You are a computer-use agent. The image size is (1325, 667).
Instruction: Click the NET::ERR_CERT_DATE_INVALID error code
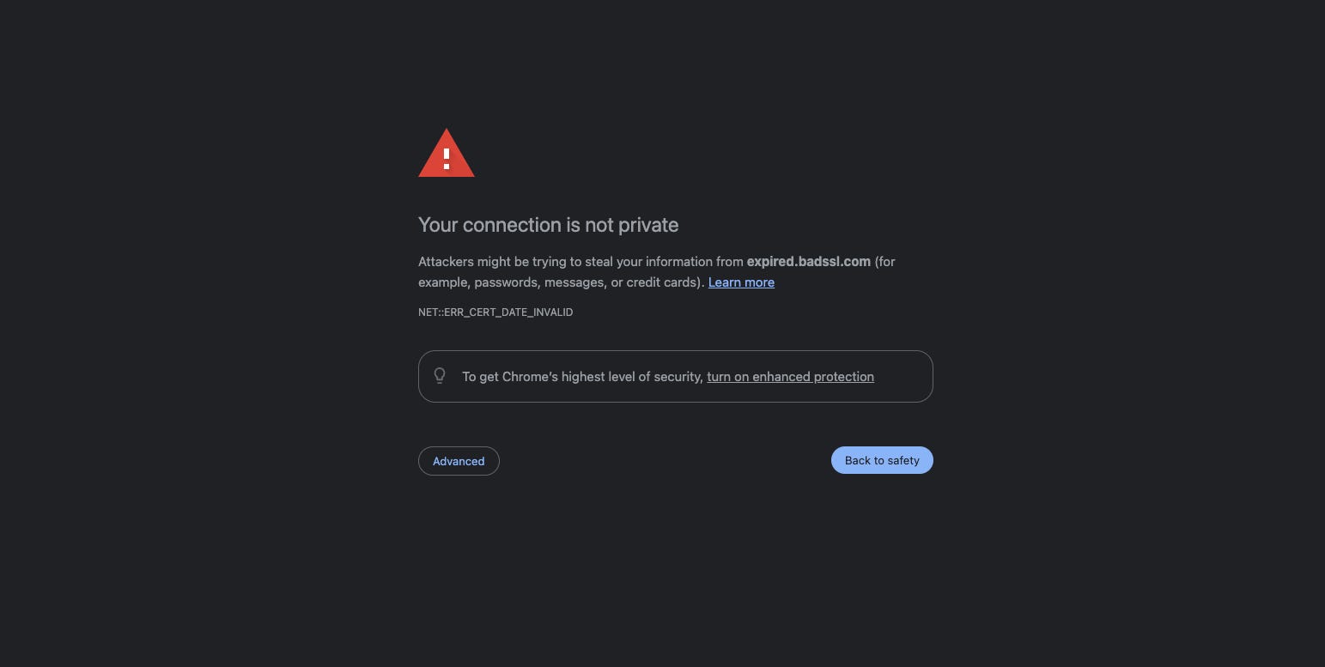pyautogui.click(x=495, y=312)
